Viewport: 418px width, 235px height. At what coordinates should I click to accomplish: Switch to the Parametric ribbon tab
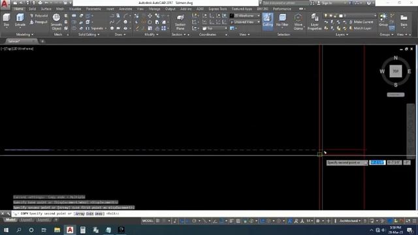(x=93, y=8)
